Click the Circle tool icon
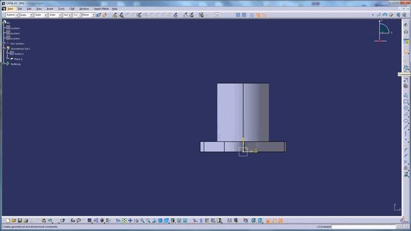This screenshot has height=231, width=411. pos(406,108)
